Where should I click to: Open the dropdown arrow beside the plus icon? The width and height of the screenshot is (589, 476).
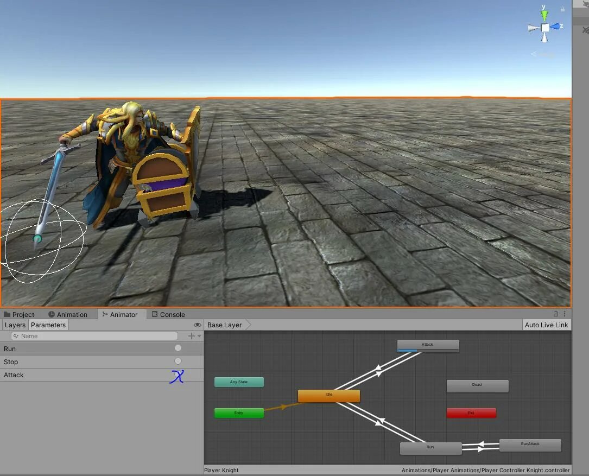point(199,336)
